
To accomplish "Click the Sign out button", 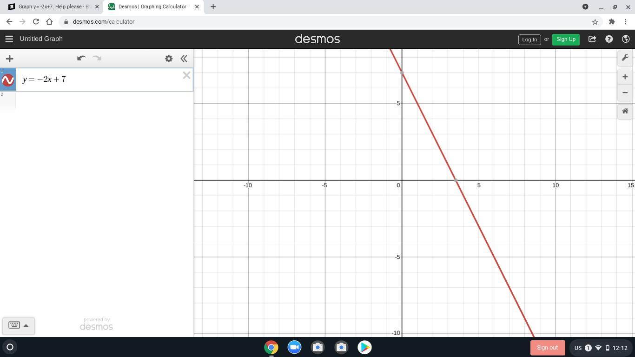I will click(x=547, y=348).
